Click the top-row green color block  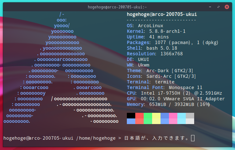(148, 116)
